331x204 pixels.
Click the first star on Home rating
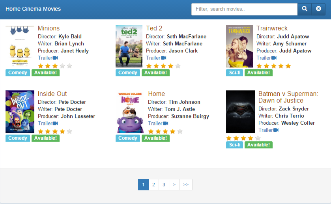click(x=151, y=131)
